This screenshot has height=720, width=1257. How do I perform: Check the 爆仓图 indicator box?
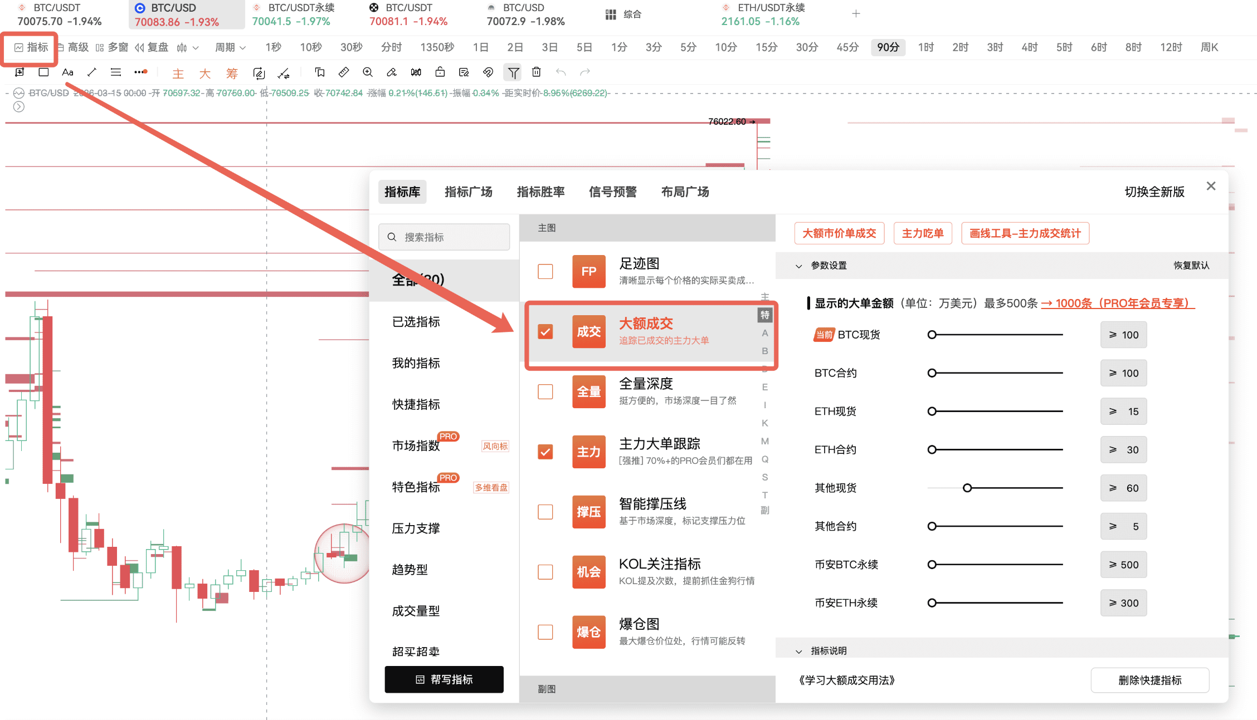point(545,632)
